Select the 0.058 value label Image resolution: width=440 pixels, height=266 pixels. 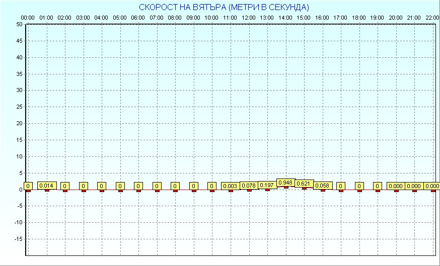tap(323, 186)
